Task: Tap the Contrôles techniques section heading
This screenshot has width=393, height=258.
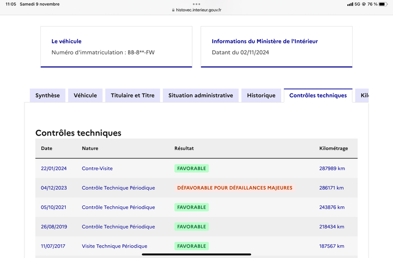Action: pos(78,133)
